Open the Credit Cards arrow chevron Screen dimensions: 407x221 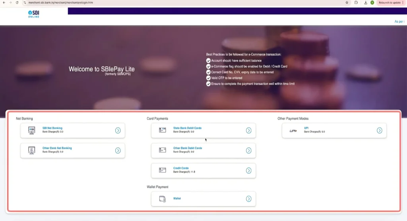(x=248, y=170)
